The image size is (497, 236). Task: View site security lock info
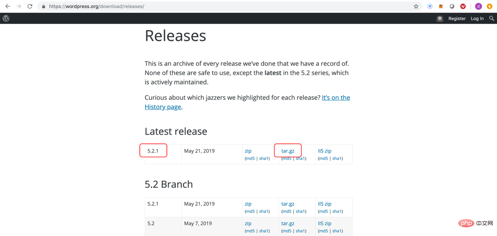tap(43, 6)
